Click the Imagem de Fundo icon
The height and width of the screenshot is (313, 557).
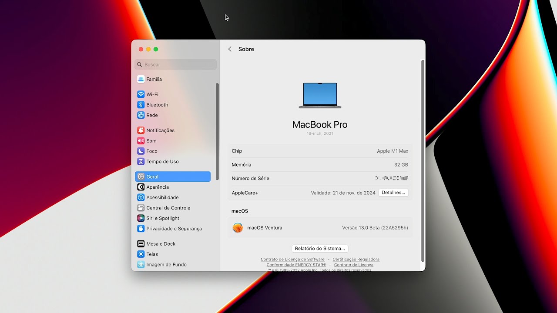click(141, 265)
